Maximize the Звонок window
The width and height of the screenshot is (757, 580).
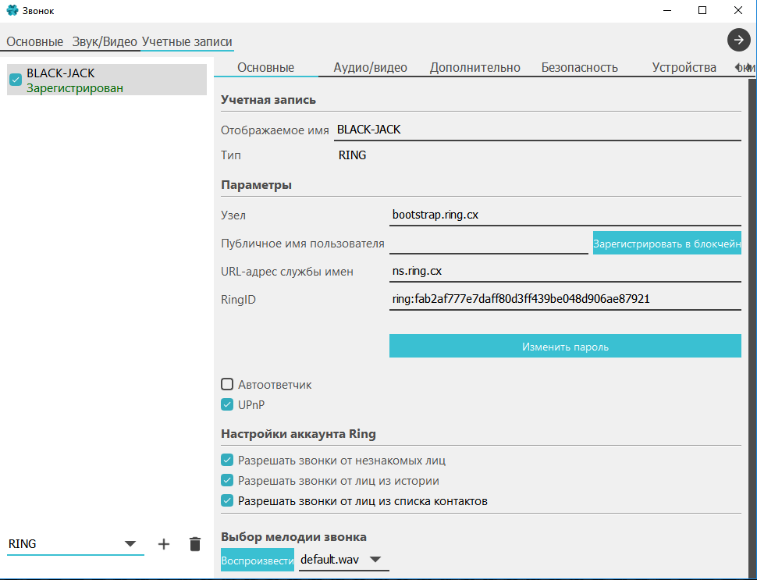coord(702,10)
